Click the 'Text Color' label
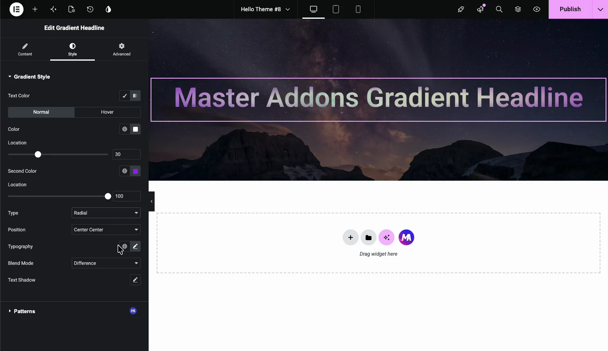Viewport: 608px width, 351px height. (19, 96)
